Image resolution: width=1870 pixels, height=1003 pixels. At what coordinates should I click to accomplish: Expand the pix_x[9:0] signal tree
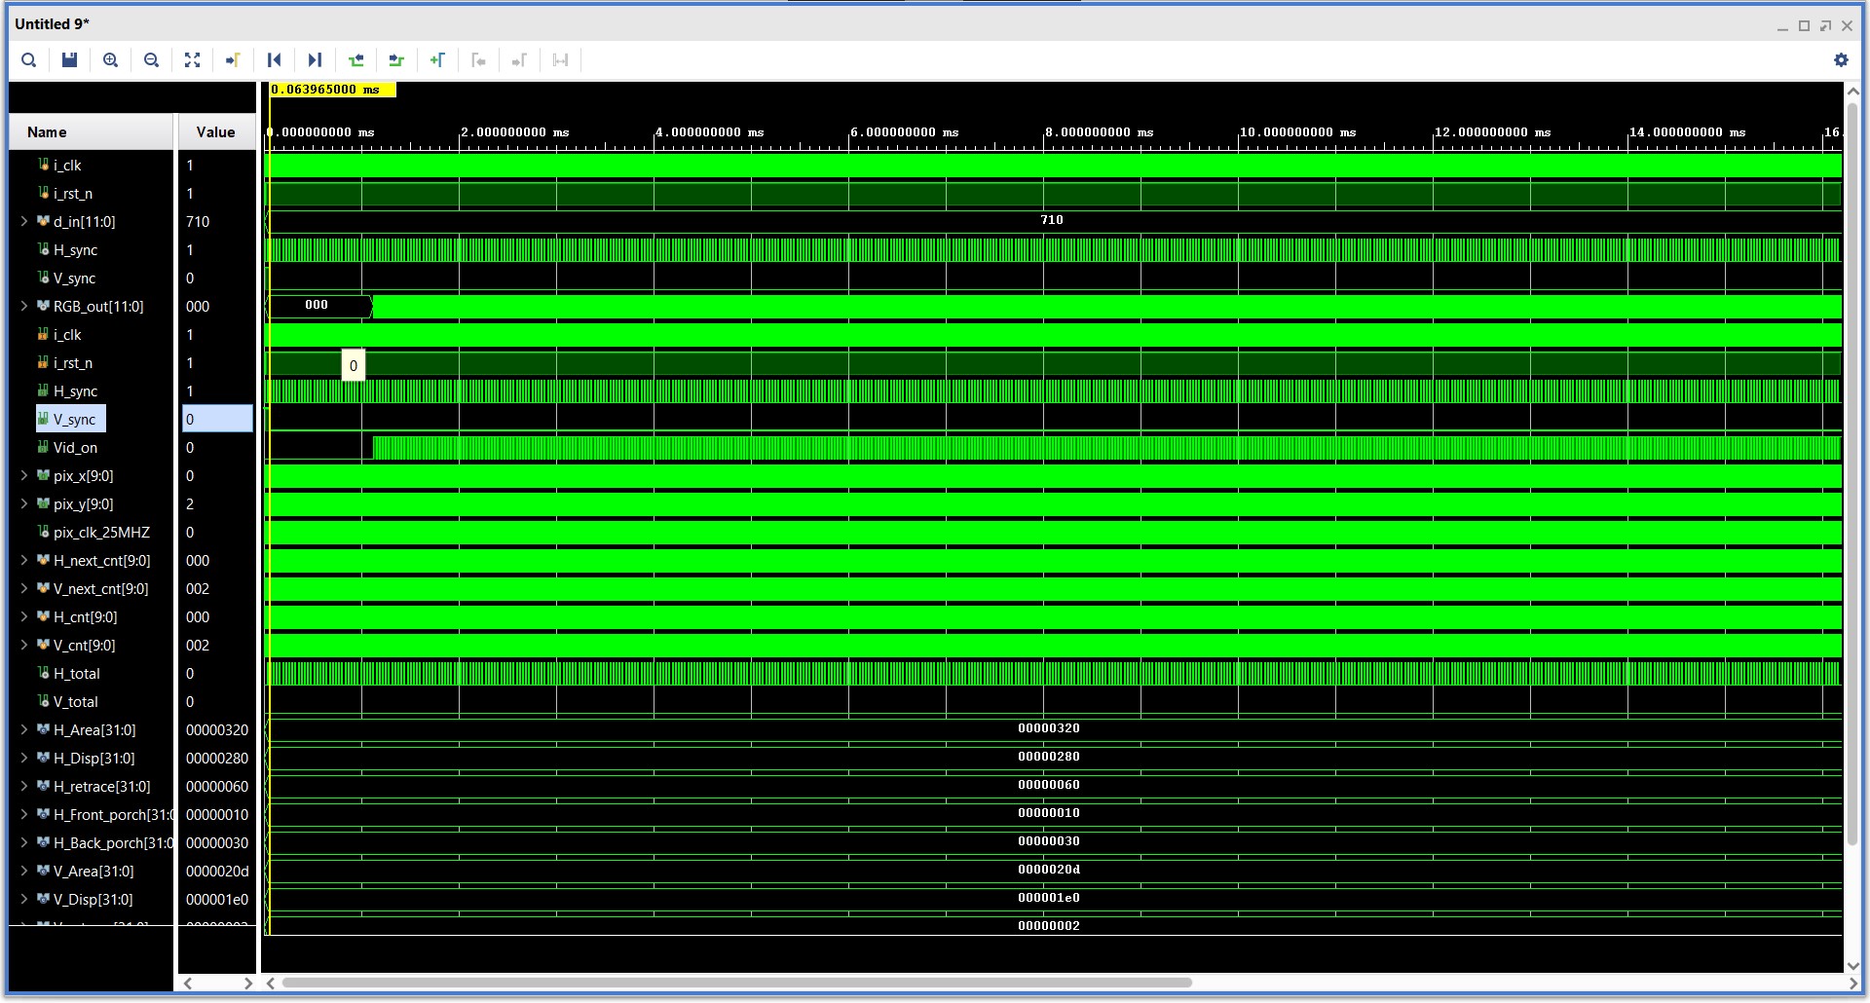pyautogui.click(x=24, y=475)
